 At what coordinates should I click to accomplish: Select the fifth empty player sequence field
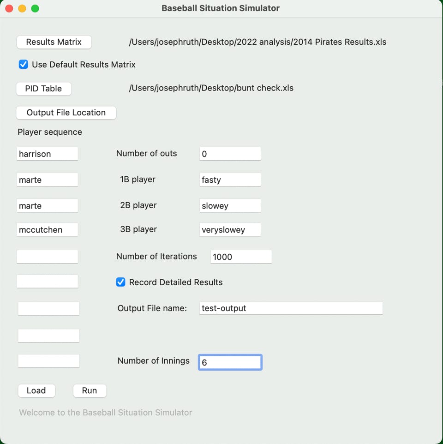tap(47, 257)
